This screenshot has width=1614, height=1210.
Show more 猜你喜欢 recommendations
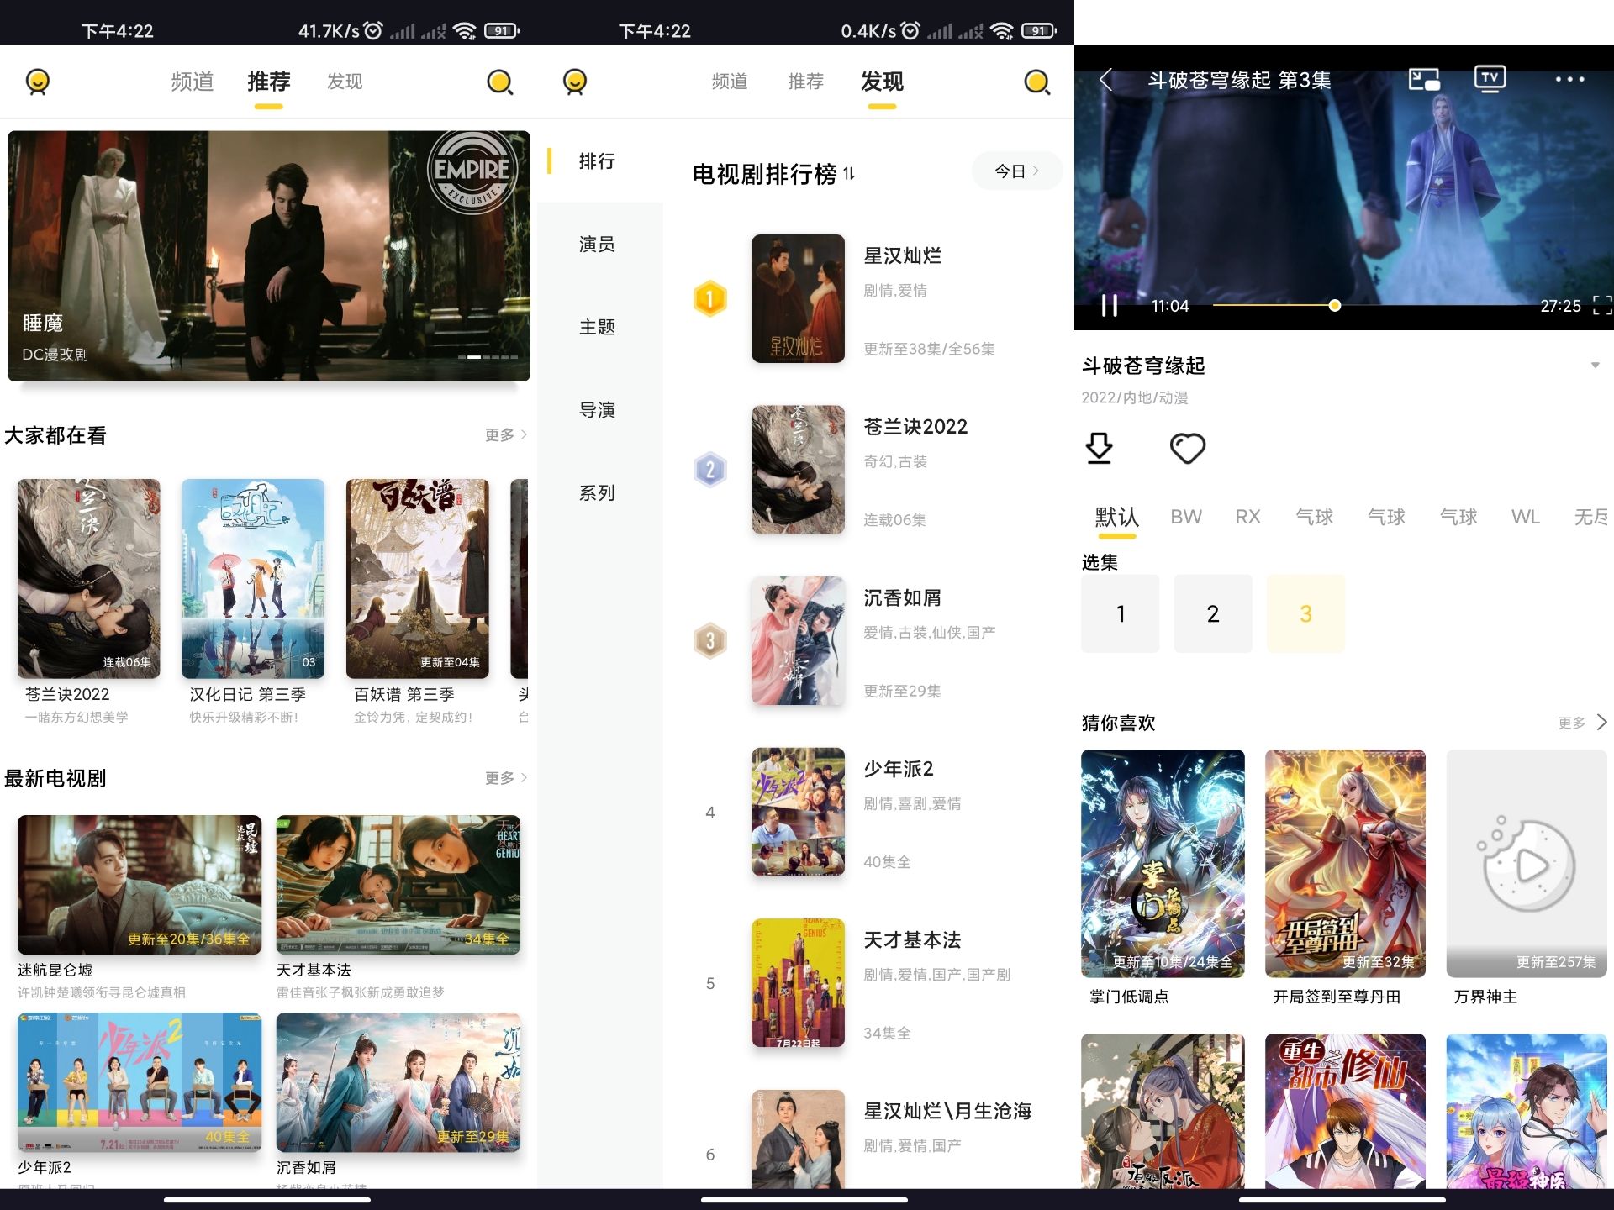click(1582, 723)
